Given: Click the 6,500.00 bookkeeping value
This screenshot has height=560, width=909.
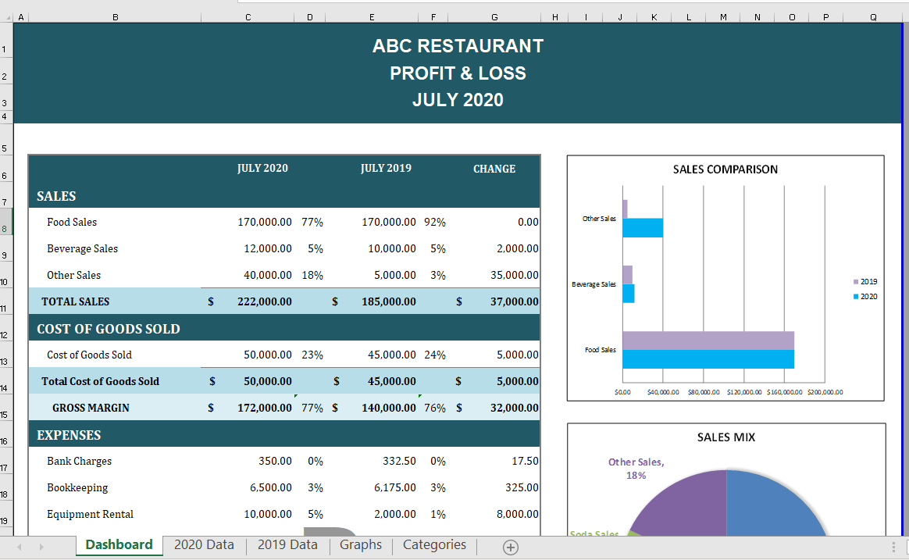Looking at the screenshot, I should (271, 488).
